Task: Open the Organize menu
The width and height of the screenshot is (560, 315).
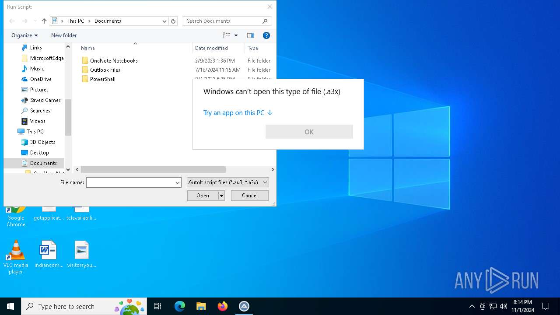Action: click(24, 35)
